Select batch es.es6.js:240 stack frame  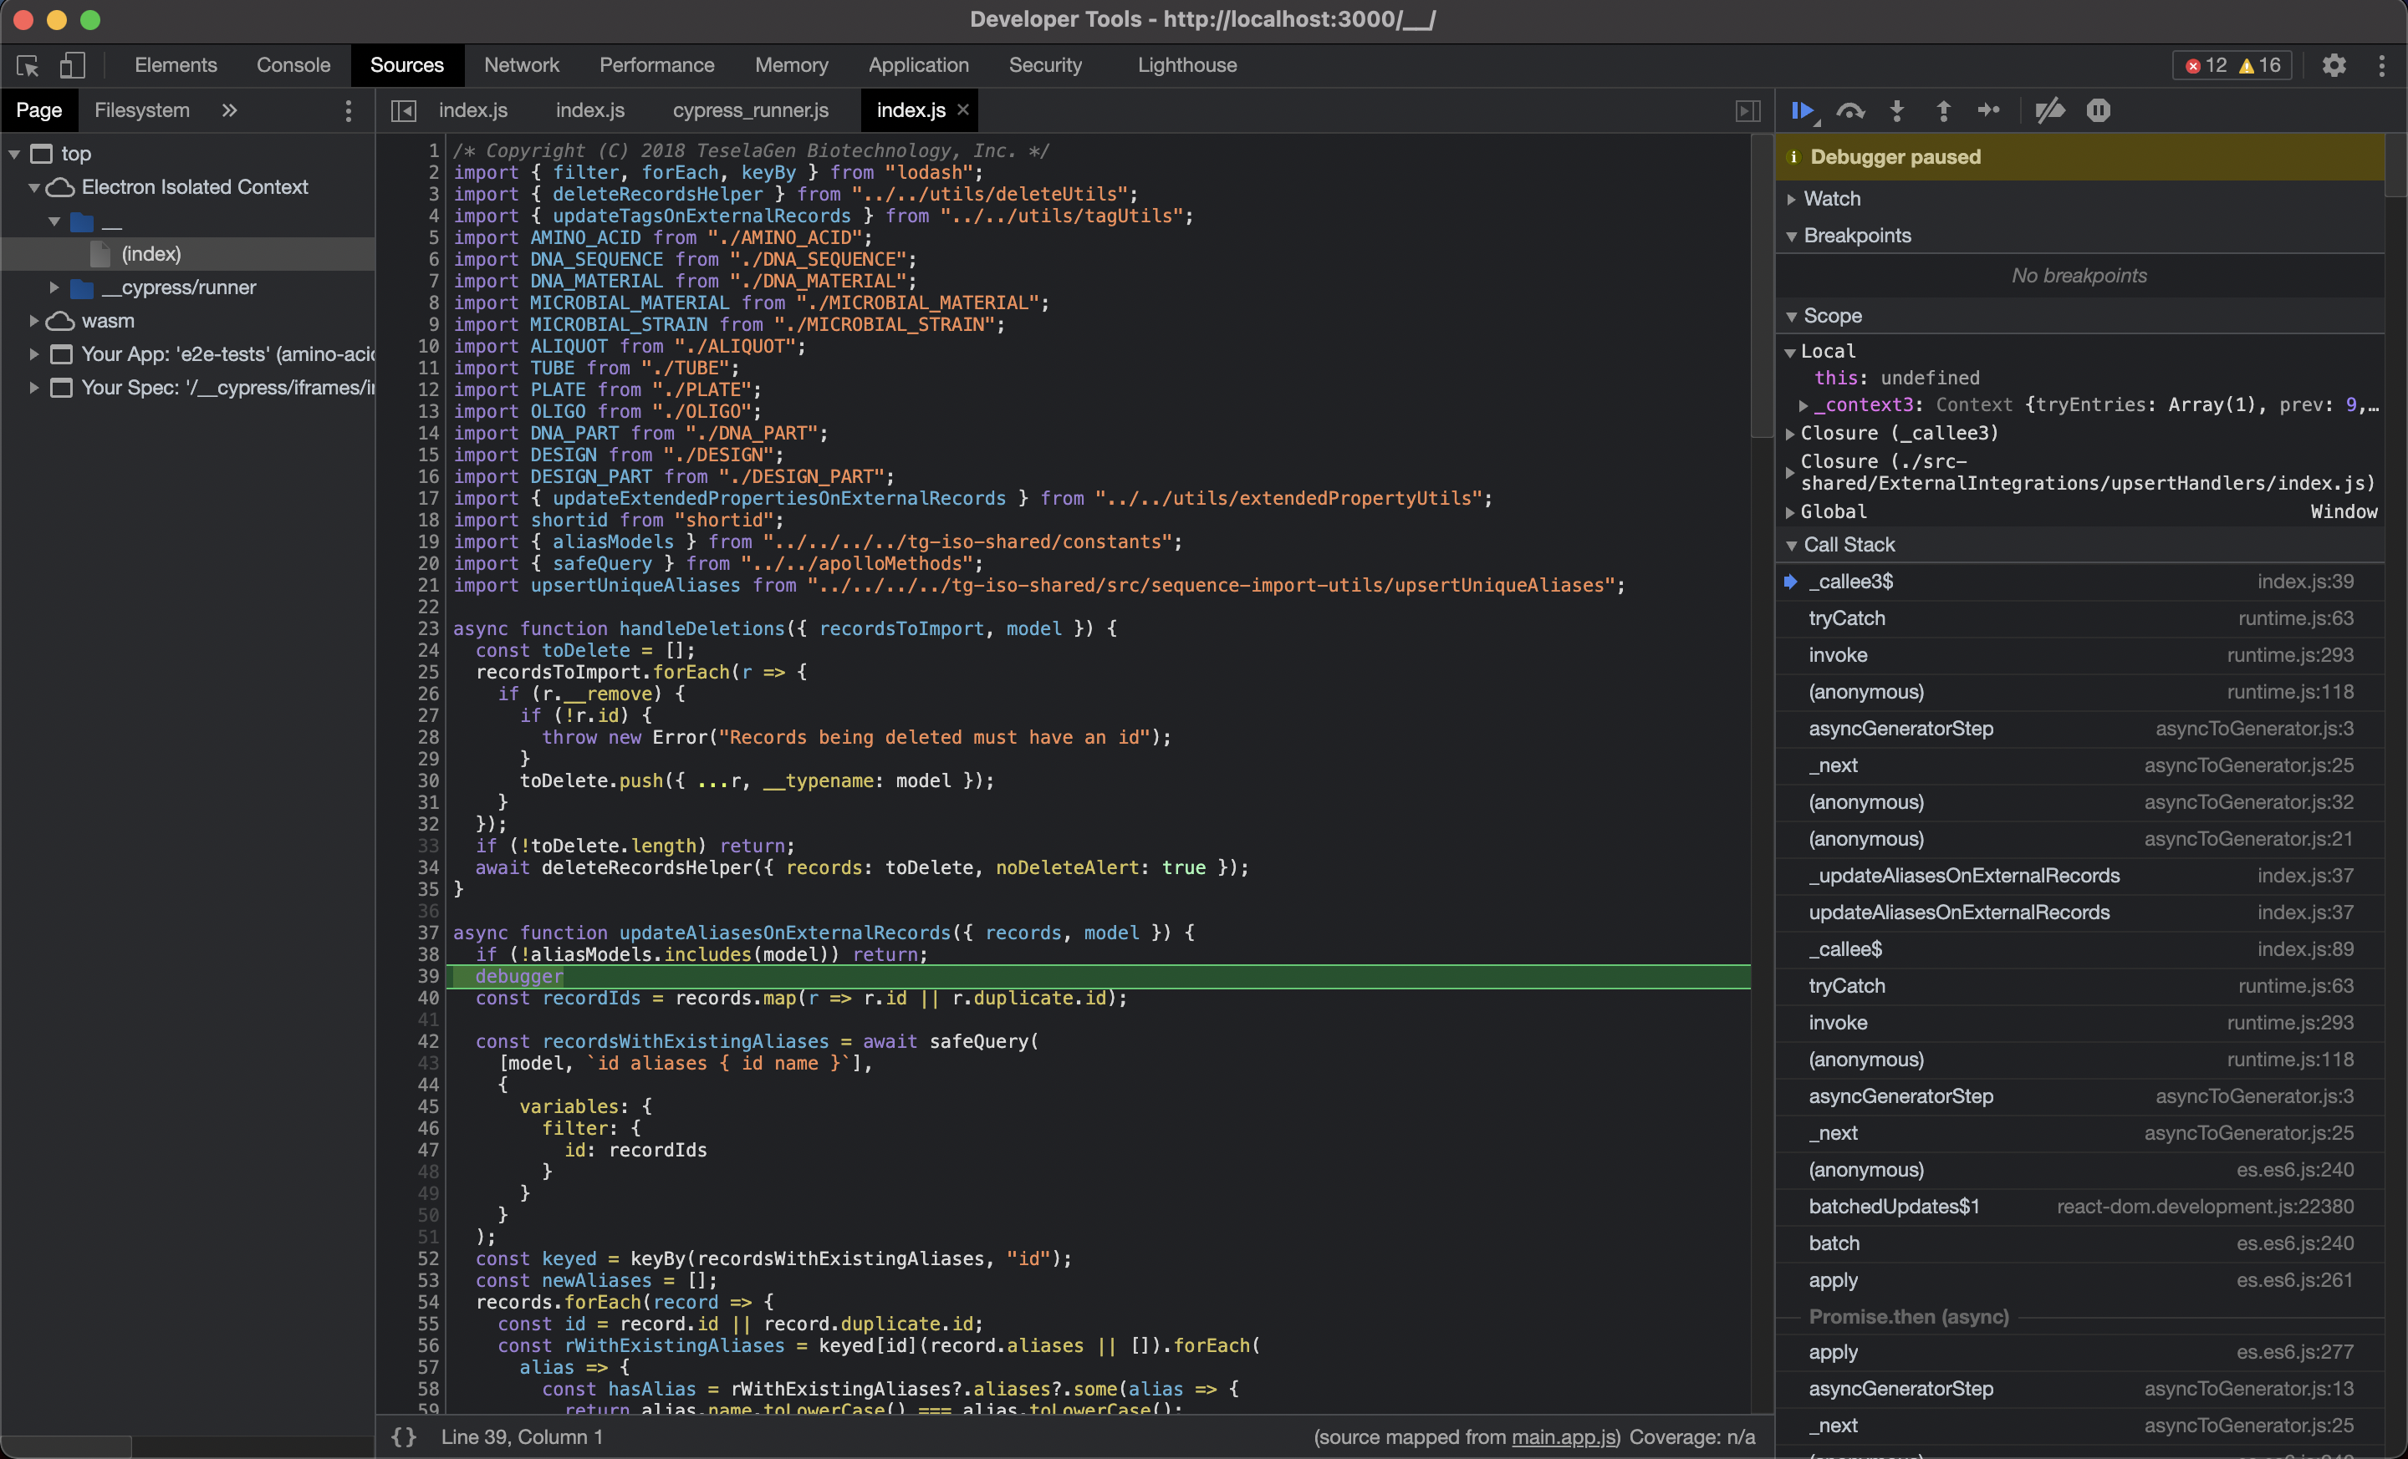click(x=2079, y=1243)
